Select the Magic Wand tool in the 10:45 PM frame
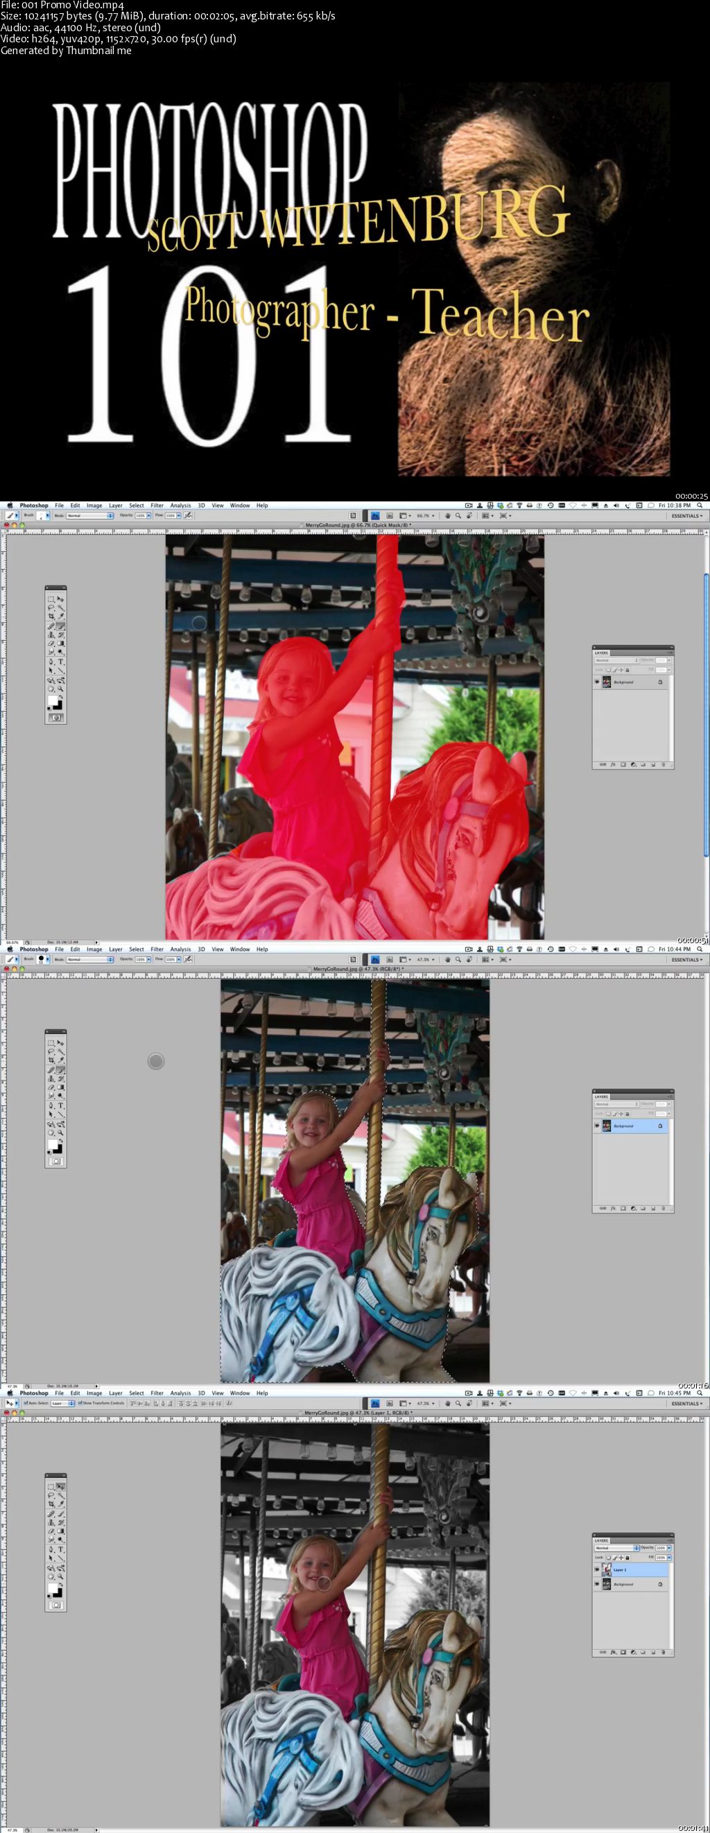 (61, 1495)
